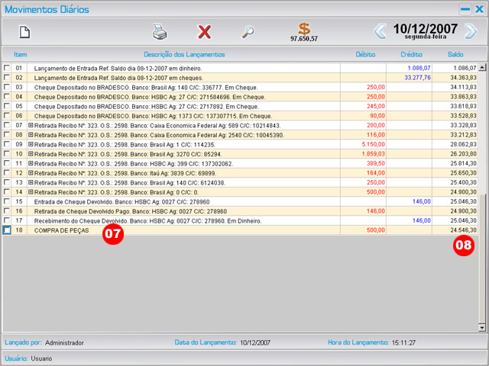The image size is (489, 366).
Task: Click the new document icon
Action: click(24, 32)
